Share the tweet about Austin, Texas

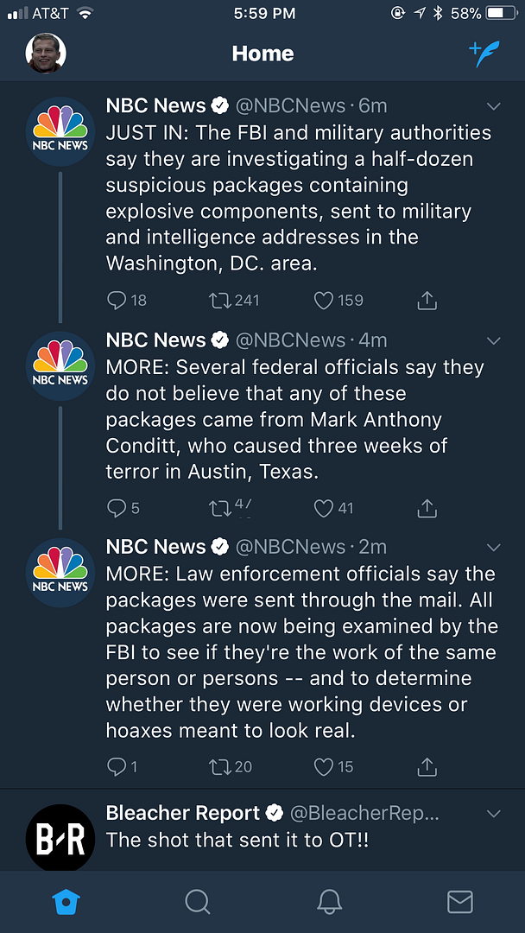pos(427,508)
